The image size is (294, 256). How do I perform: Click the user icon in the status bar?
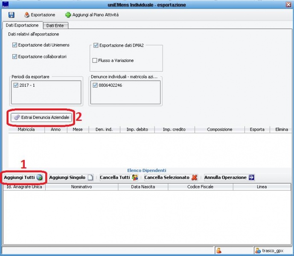click(218, 250)
